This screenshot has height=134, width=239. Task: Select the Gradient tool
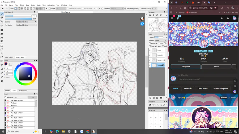click(x=2, y=41)
